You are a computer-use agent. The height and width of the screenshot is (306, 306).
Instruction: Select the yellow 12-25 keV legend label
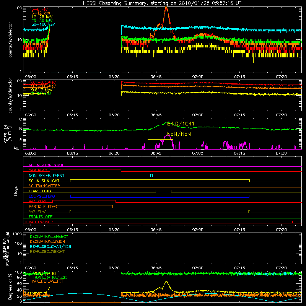click(x=42, y=17)
